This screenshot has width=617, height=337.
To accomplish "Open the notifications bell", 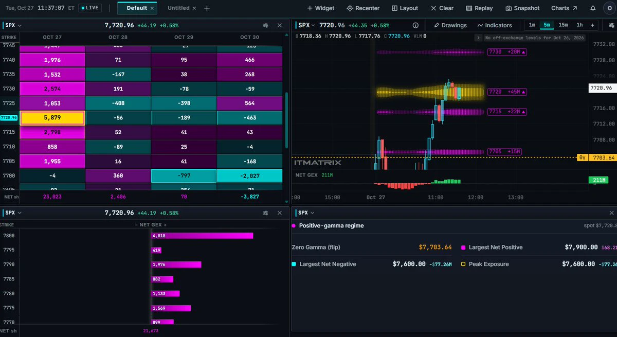I will coord(594,8).
